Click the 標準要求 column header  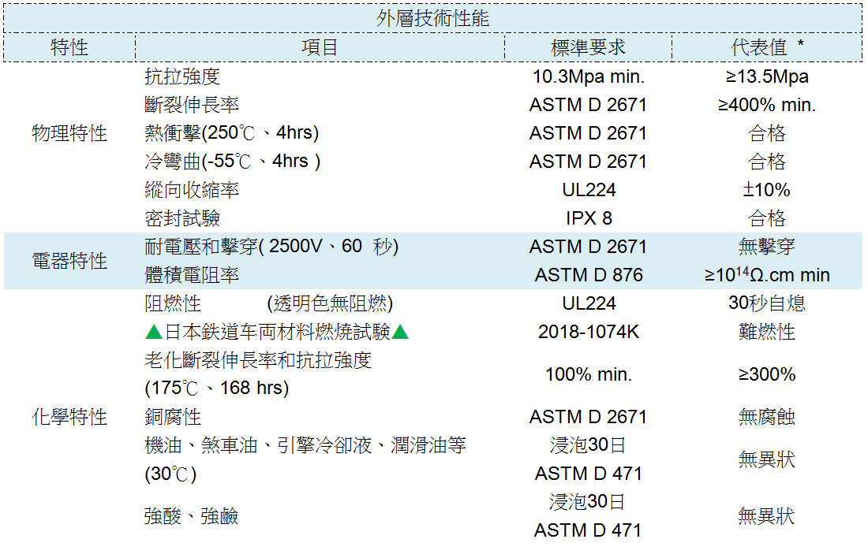click(588, 47)
